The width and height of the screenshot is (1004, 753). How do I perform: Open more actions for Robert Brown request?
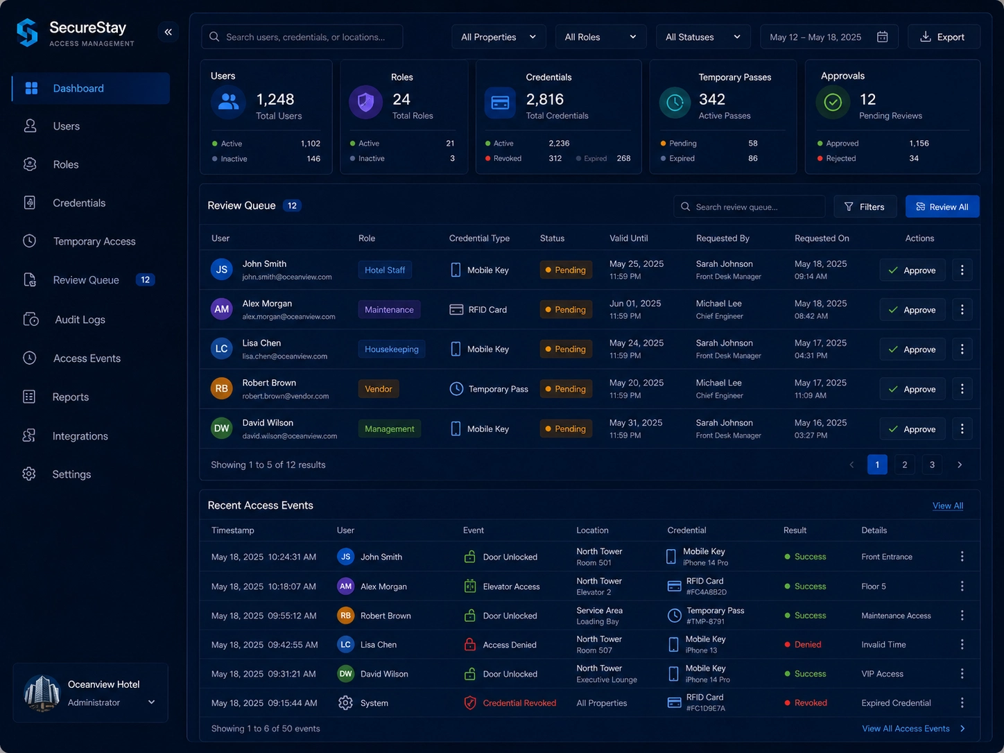click(x=962, y=389)
